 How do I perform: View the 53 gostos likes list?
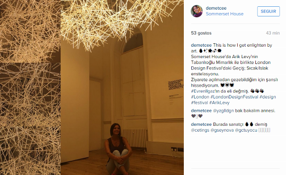click(x=201, y=33)
